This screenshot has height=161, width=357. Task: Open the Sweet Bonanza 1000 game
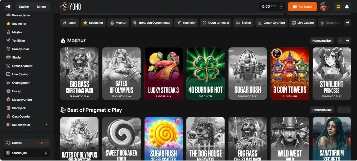point(121,139)
